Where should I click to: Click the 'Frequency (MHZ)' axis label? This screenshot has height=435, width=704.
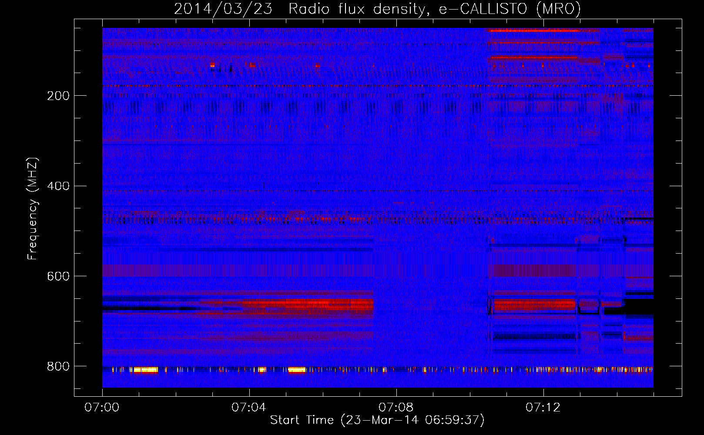[33, 209]
